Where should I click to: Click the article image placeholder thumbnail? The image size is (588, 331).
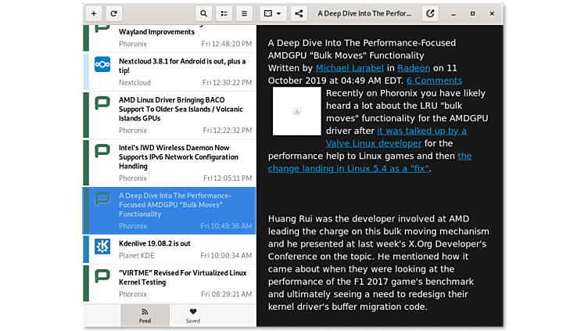click(x=296, y=111)
